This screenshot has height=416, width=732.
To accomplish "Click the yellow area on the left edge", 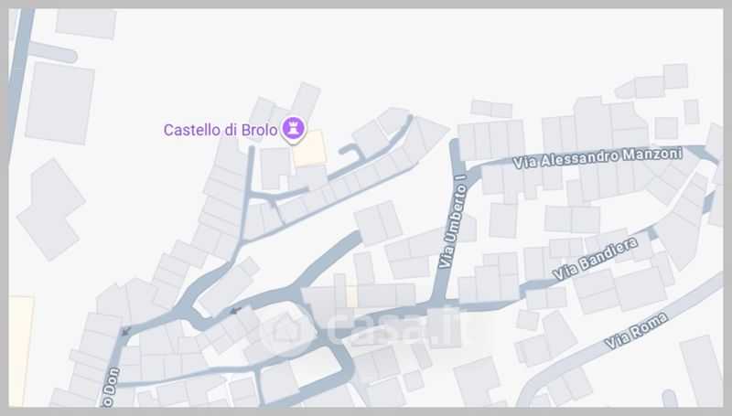I will click(21, 351).
